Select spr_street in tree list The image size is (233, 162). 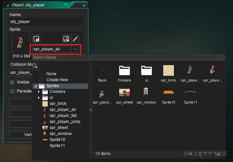point(60,128)
